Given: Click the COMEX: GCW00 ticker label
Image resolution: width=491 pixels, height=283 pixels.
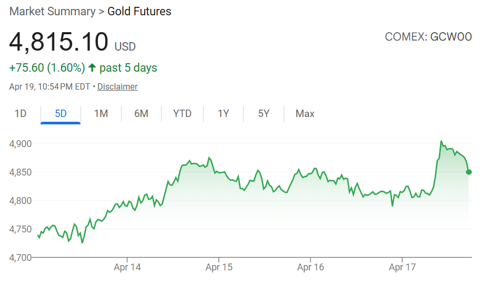Looking at the screenshot, I should (428, 37).
